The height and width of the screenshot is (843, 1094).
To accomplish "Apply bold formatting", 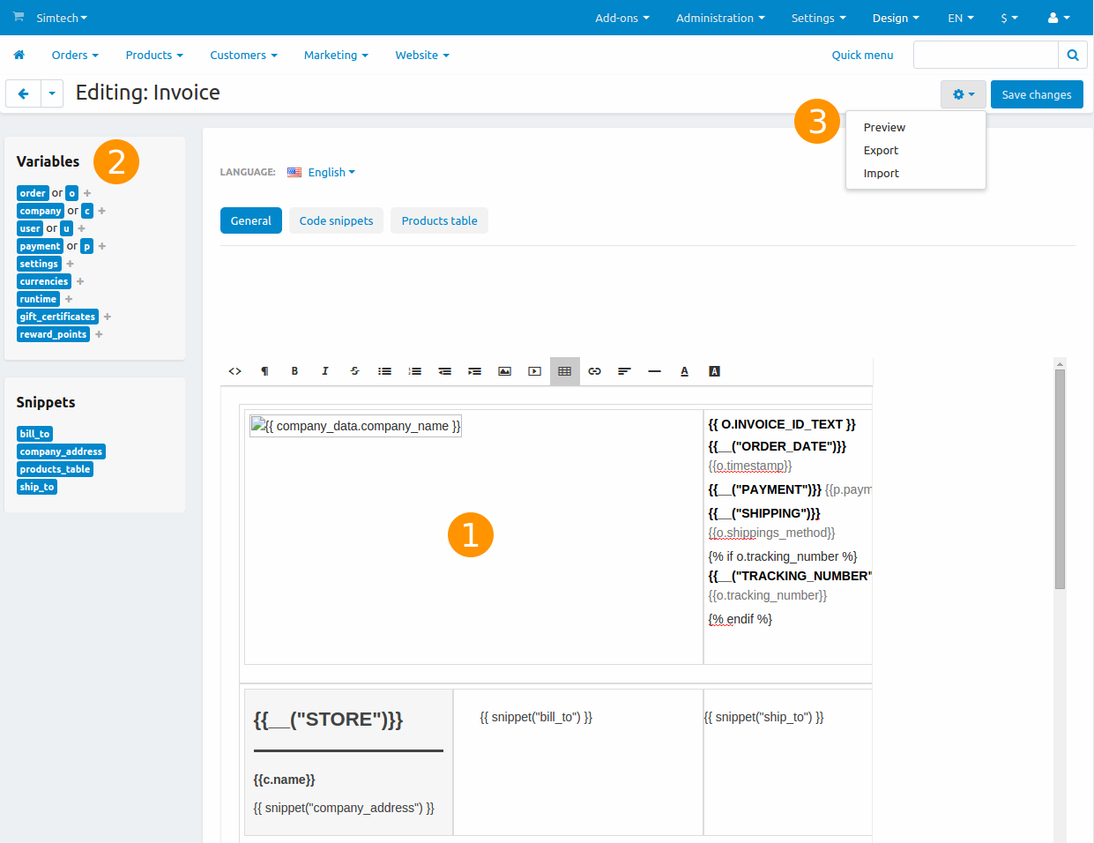I will pyautogui.click(x=294, y=371).
